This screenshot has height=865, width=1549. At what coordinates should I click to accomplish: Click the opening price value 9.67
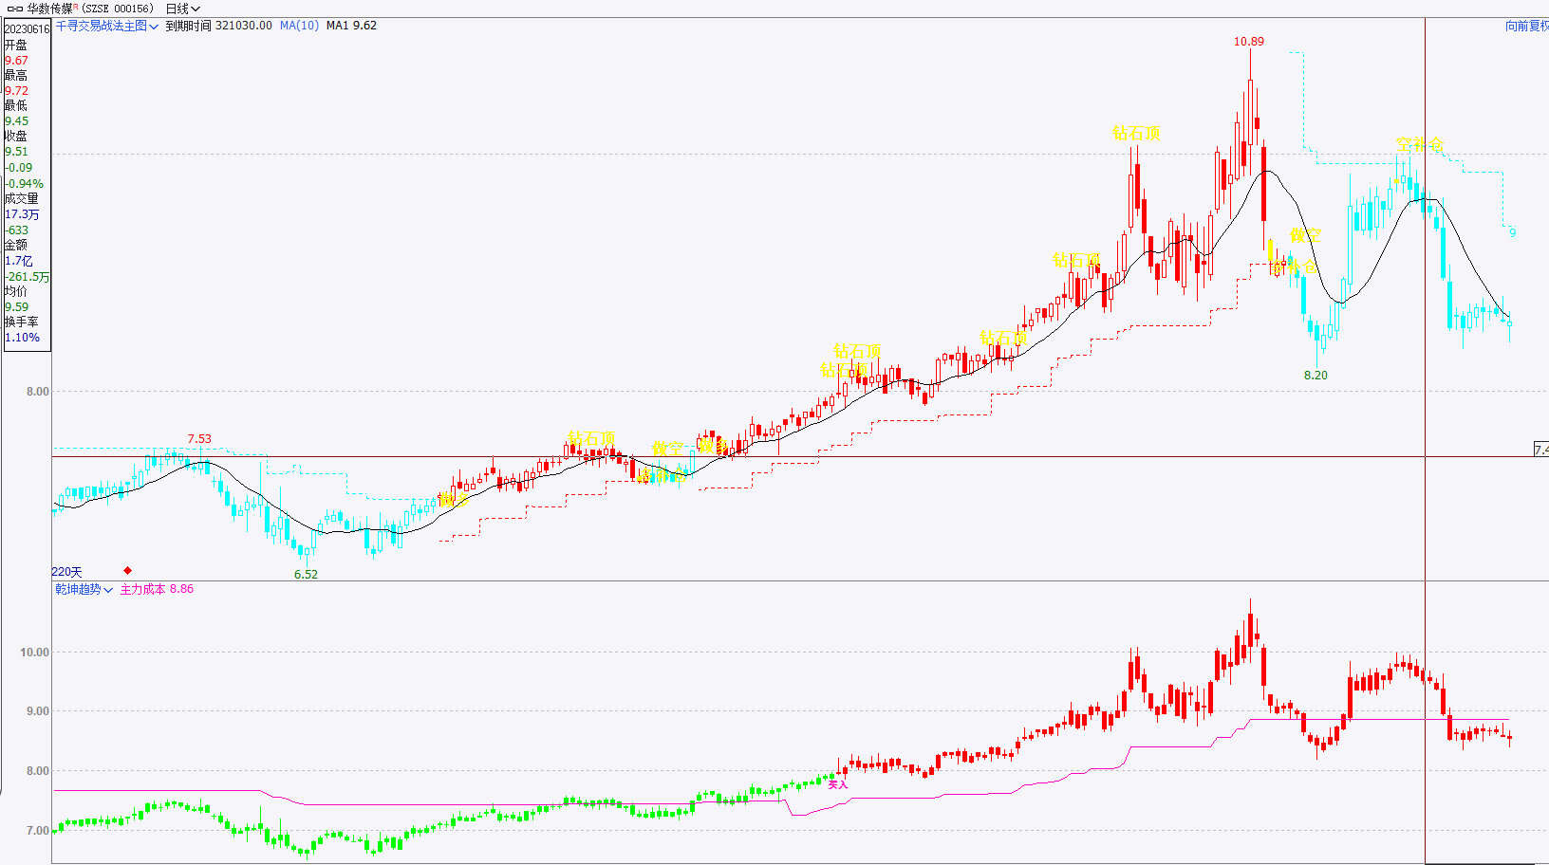(x=16, y=60)
